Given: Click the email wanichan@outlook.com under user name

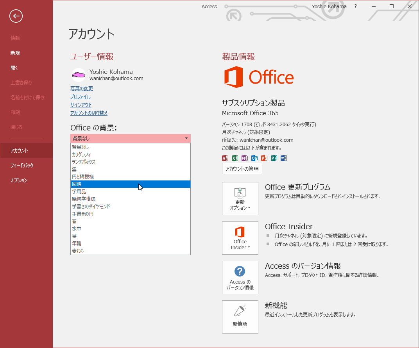Looking at the screenshot, I should pos(116,78).
